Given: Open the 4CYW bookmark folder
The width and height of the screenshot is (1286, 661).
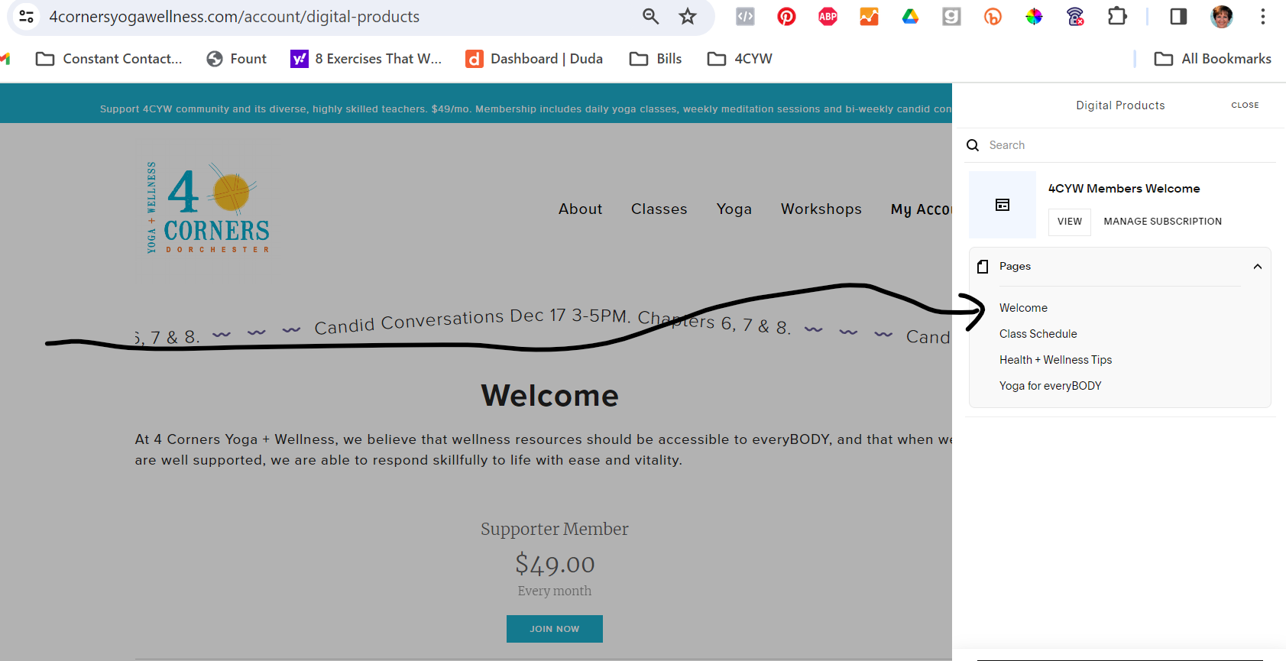Looking at the screenshot, I should pos(740,59).
